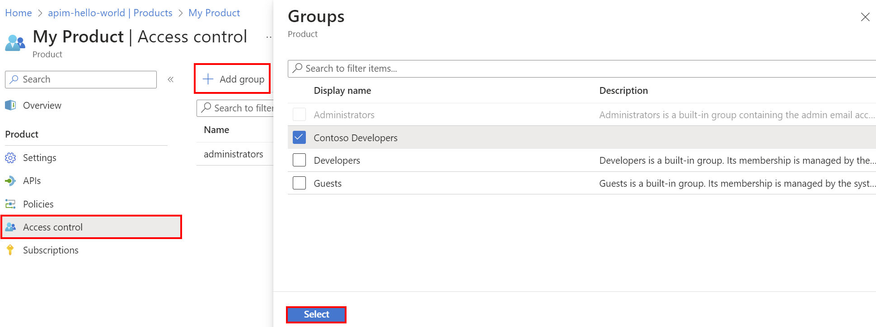Click the plus icon for Add group
This screenshot has height=327, width=876.
pos(208,79)
